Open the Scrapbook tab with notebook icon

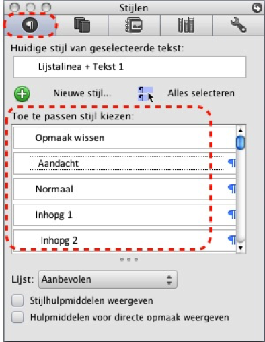tap(134, 25)
